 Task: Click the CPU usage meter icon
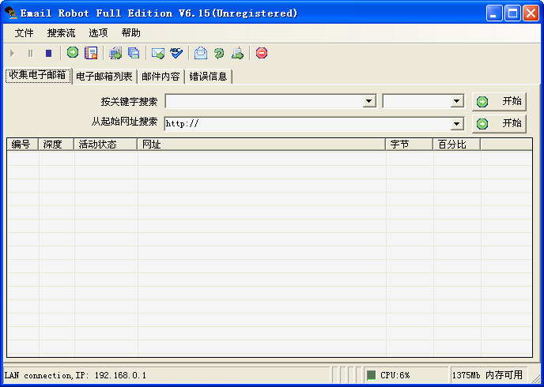[x=371, y=375]
